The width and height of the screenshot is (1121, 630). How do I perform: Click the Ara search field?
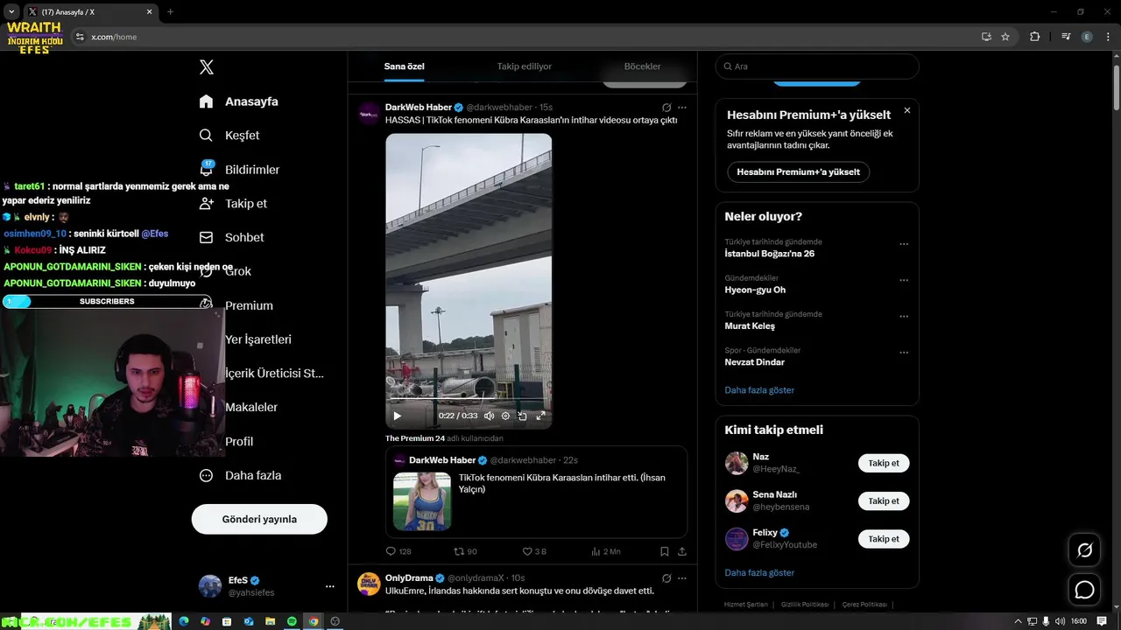(817, 66)
